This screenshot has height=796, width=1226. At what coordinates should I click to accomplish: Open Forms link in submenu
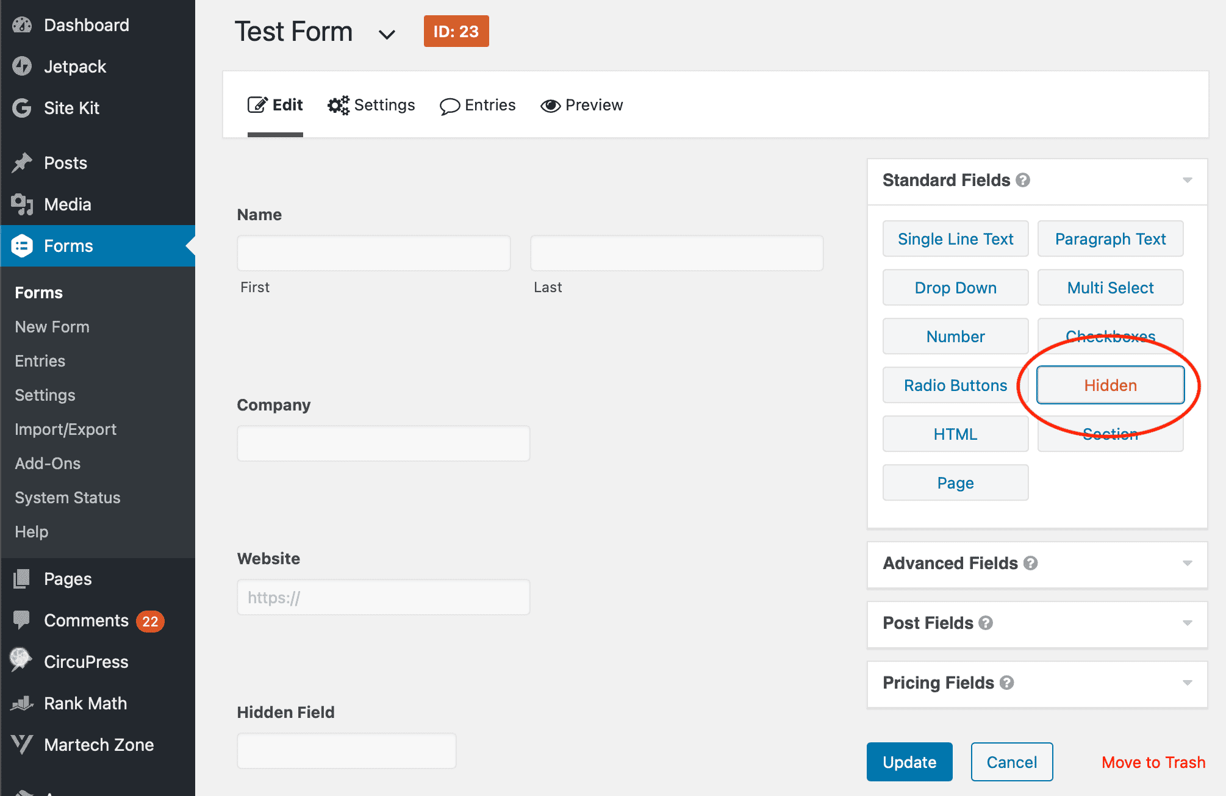pyautogui.click(x=38, y=293)
